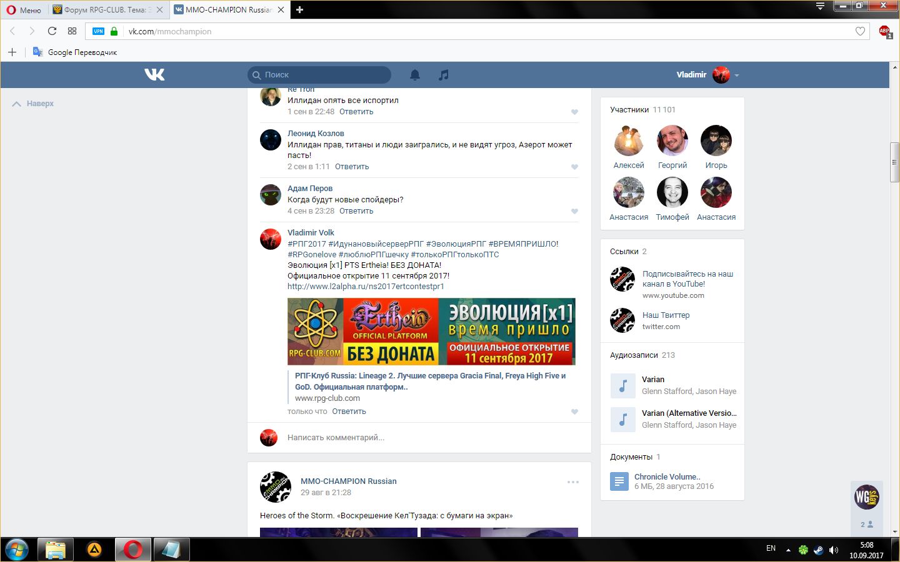Open volume speaker icon in system tray
900x562 pixels.
(x=833, y=550)
